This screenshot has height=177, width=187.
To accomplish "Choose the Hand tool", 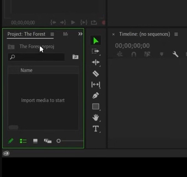I will pyautogui.click(x=95, y=118).
